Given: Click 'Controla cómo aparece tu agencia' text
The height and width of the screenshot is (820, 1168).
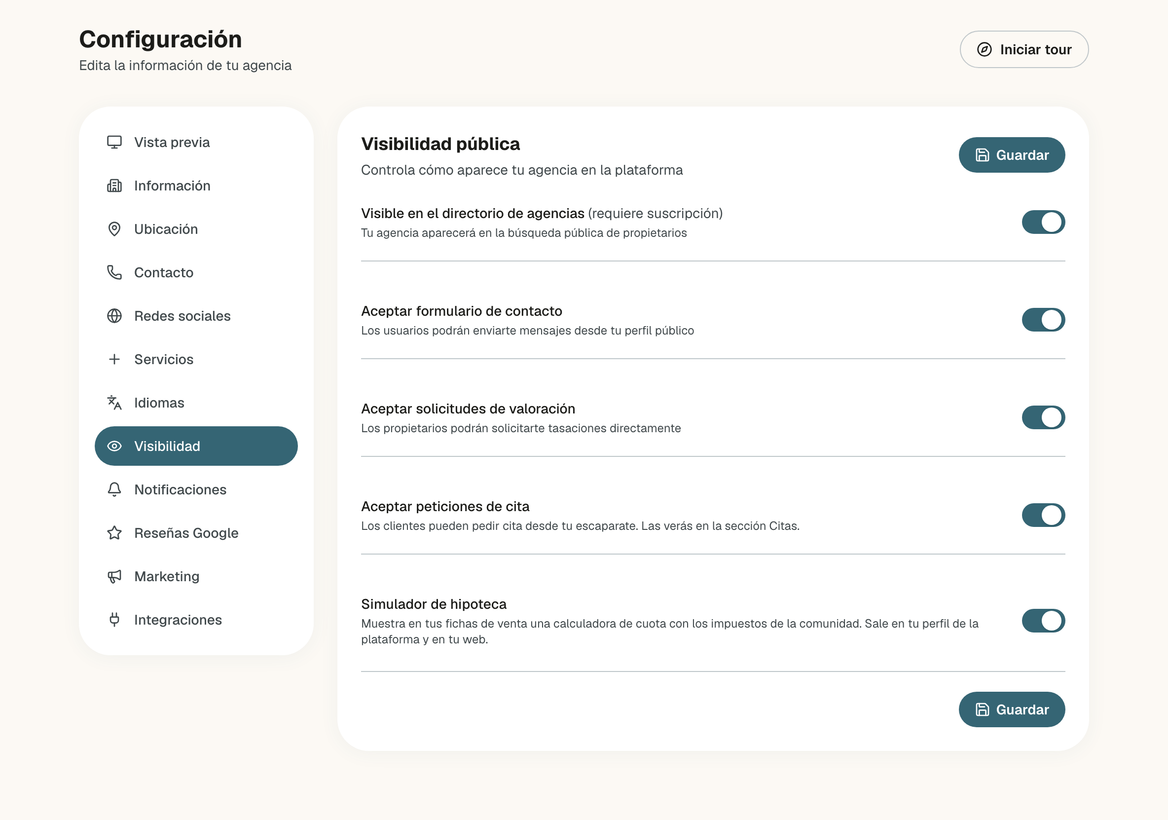Looking at the screenshot, I should click(x=522, y=170).
